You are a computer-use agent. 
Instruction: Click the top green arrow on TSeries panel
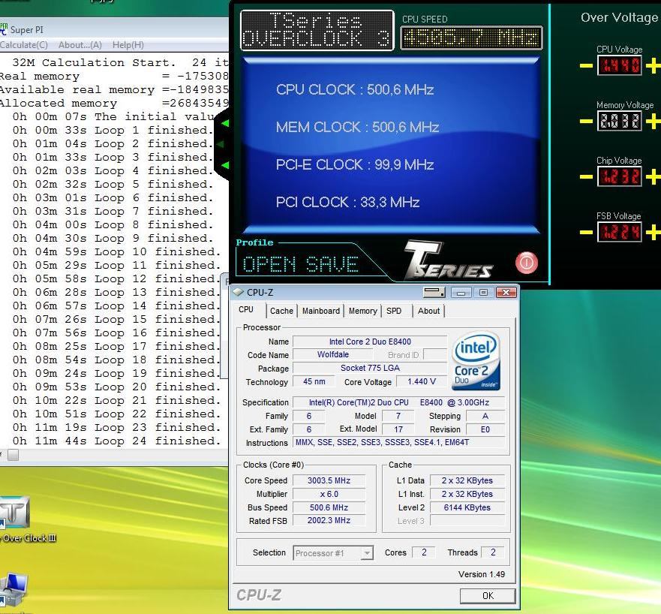(226, 123)
